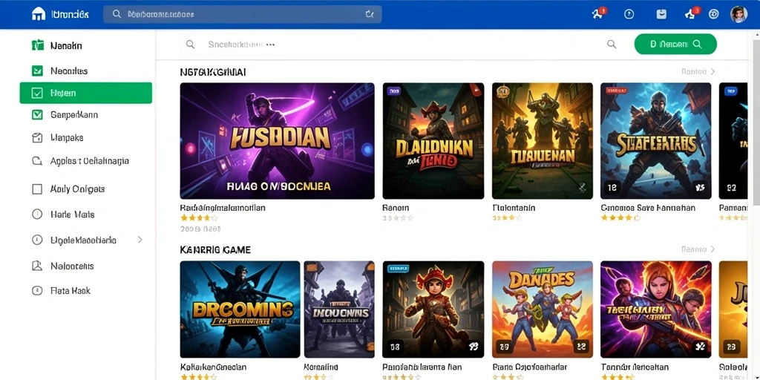Click the refresh icon in top search bar

tap(370, 15)
